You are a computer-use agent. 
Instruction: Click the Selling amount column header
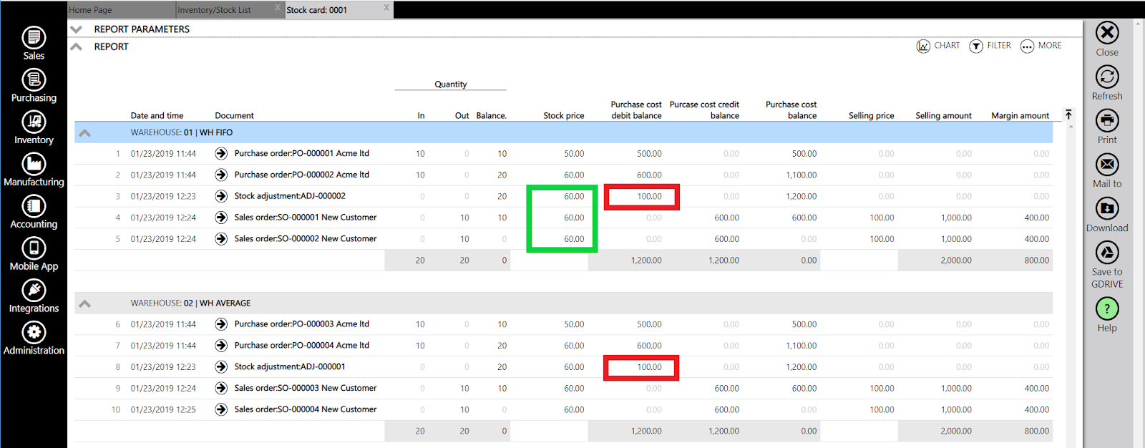click(944, 116)
